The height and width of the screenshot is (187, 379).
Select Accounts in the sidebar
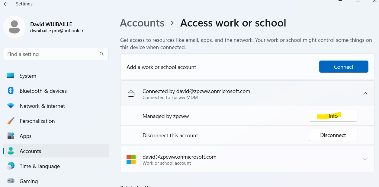coord(56,151)
